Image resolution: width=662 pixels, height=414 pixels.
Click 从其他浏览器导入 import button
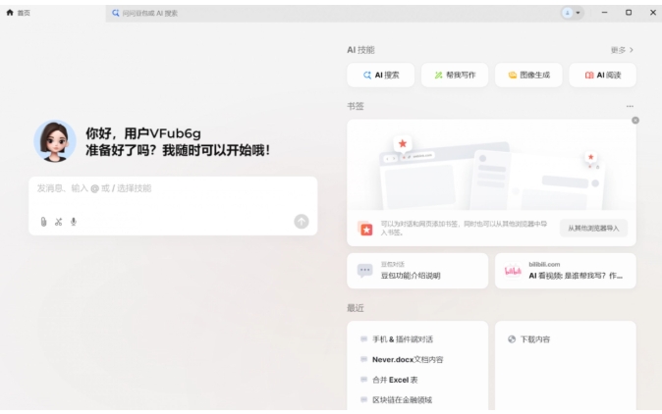593,228
